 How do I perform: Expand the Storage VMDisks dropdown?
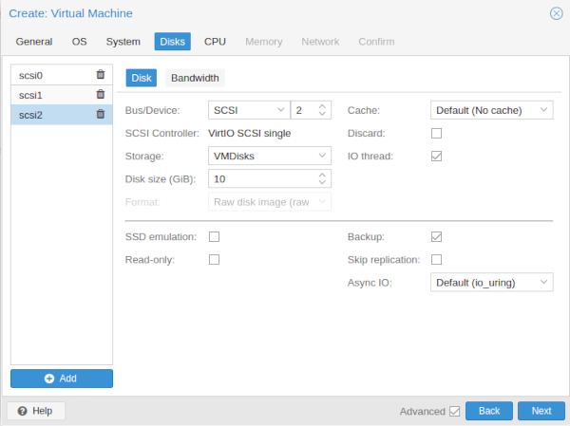click(x=270, y=156)
